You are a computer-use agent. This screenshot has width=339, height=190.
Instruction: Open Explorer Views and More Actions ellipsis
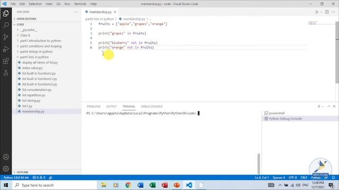(x=76, y=12)
